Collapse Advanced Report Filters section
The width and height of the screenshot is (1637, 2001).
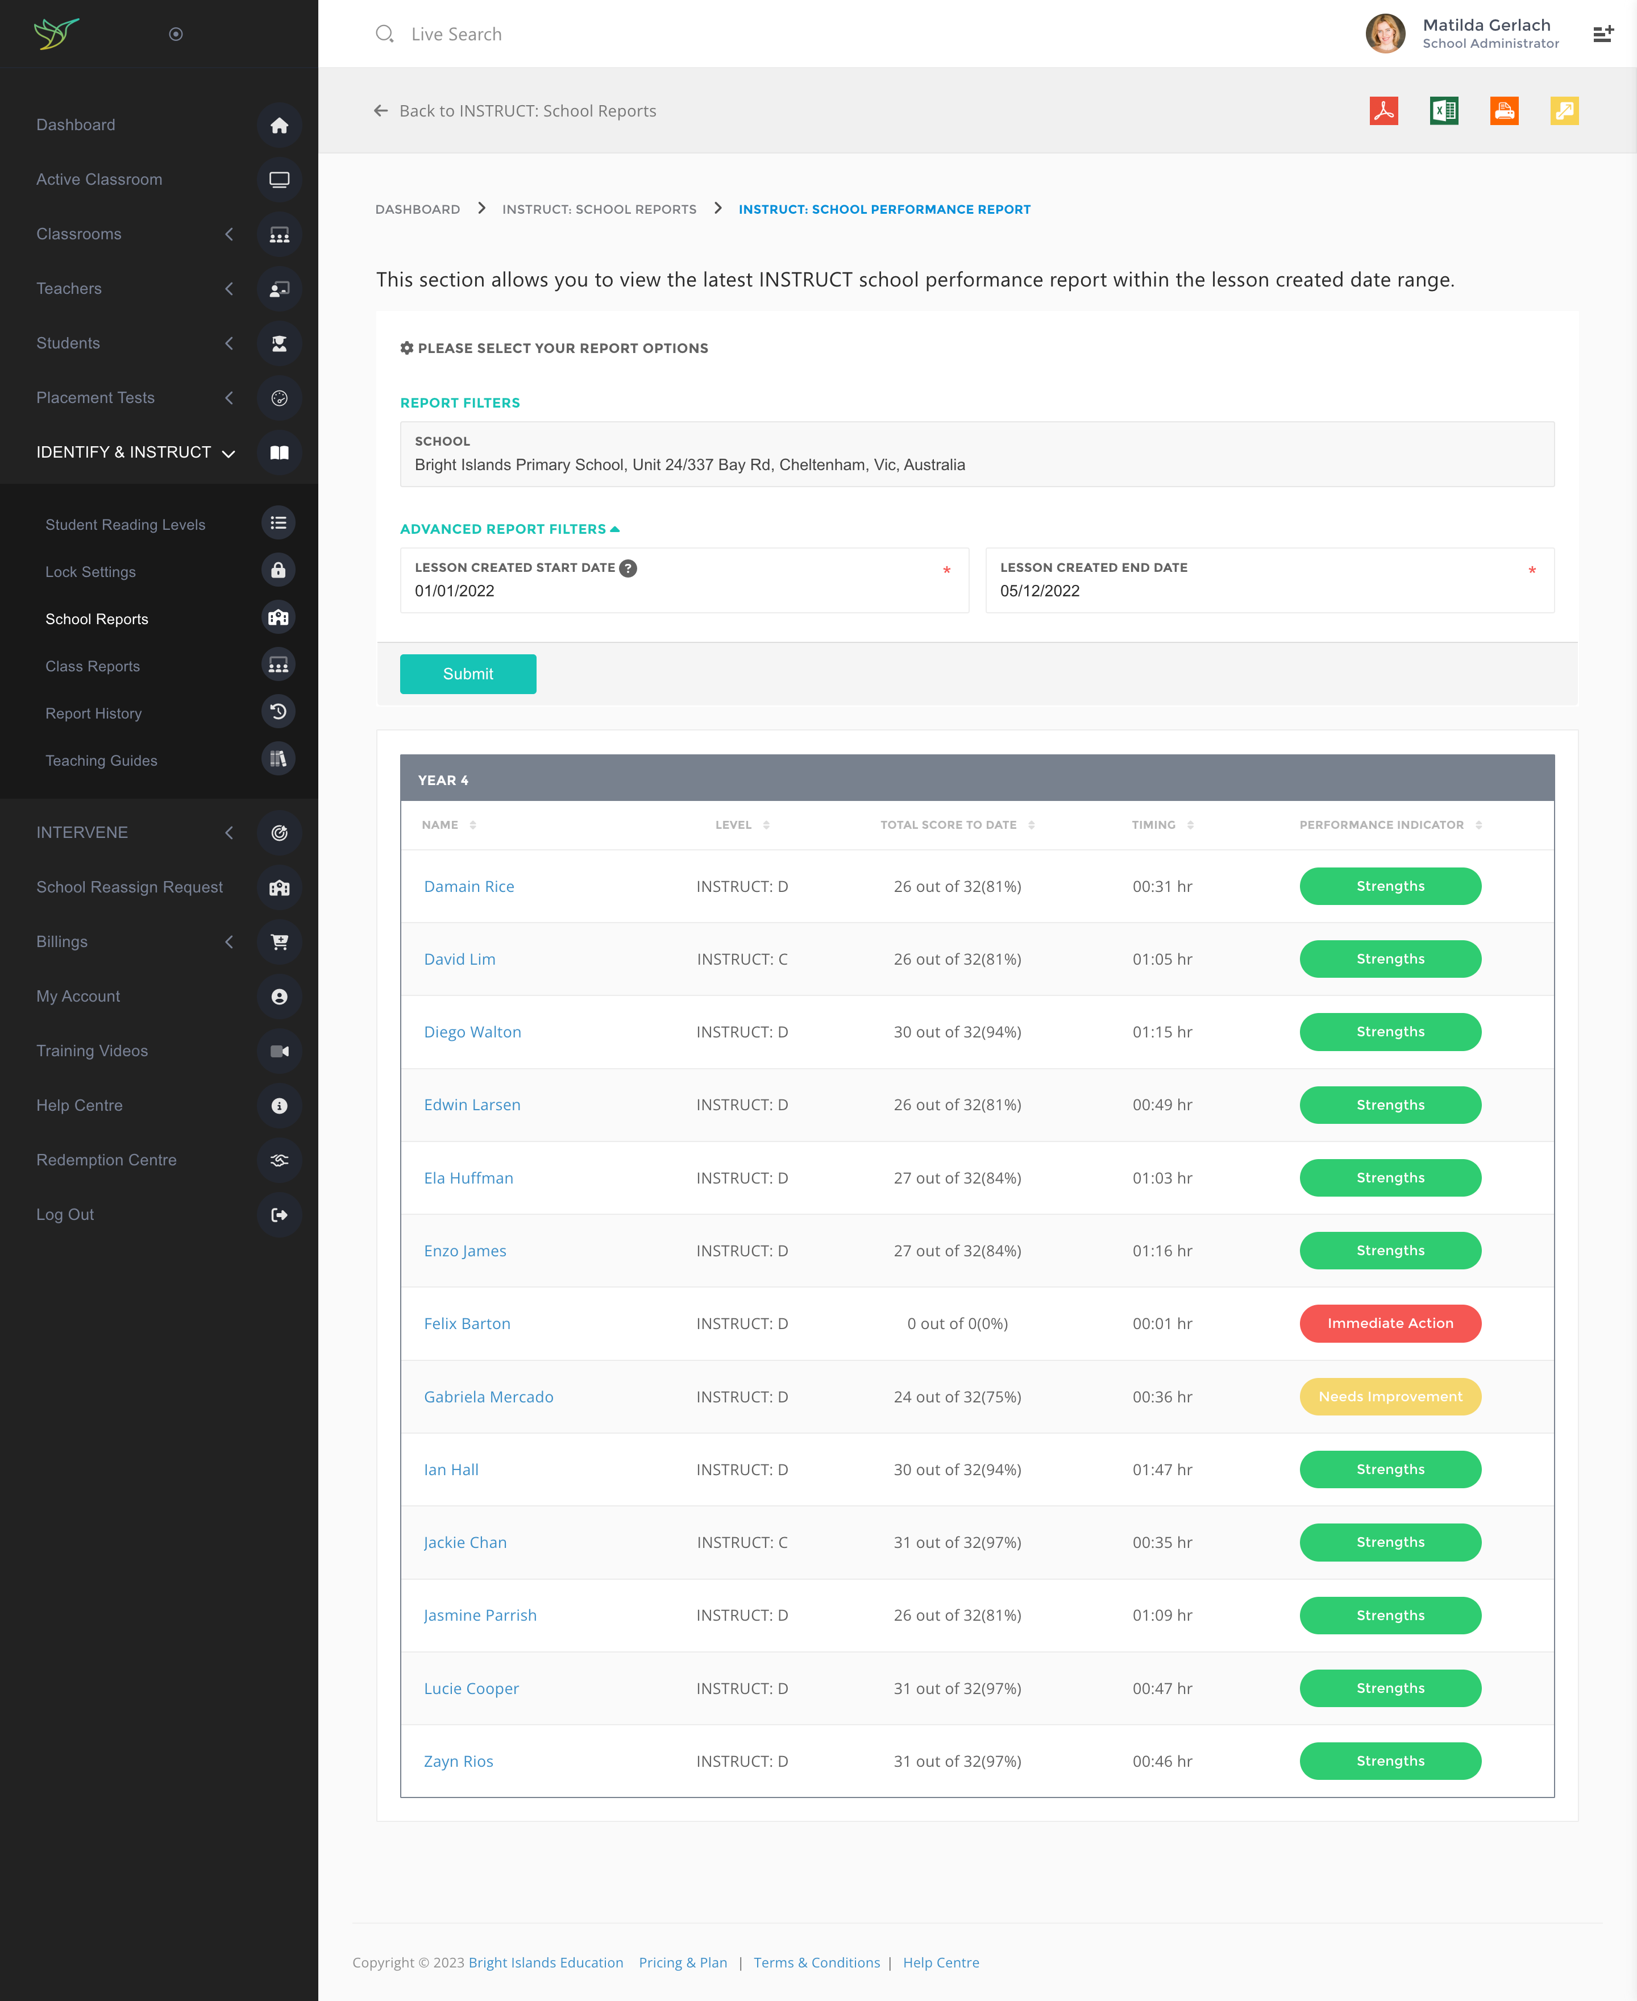509,529
